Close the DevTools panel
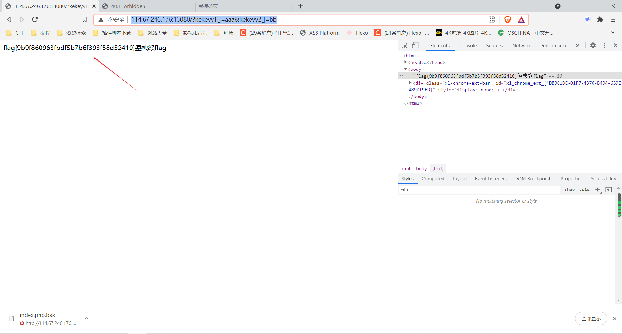The height and width of the screenshot is (334, 622). [616, 46]
